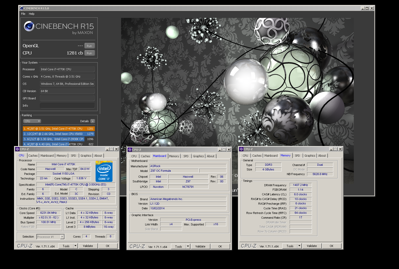This screenshot has height=269, width=399.
Task: Click the Info input field in Your System
Action: (x=67, y=106)
